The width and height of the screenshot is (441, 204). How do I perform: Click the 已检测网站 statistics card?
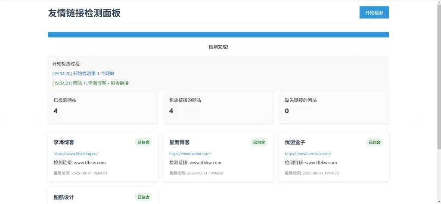[x=102, y=107]
